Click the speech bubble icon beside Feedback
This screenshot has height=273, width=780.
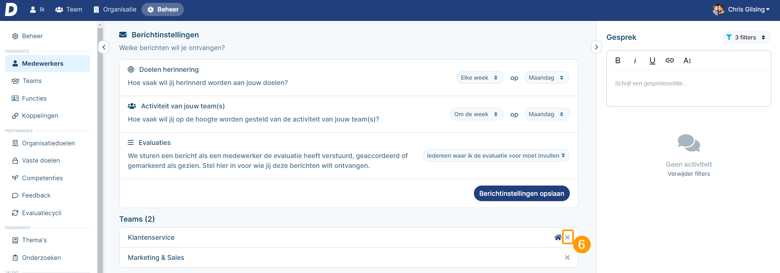tap(15, 195)
